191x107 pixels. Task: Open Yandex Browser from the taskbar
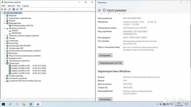[18, 104]
